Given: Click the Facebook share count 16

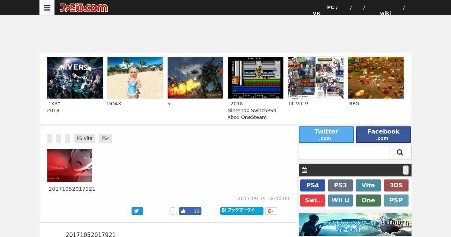Looking at the screenshot, I should [196, 211].
